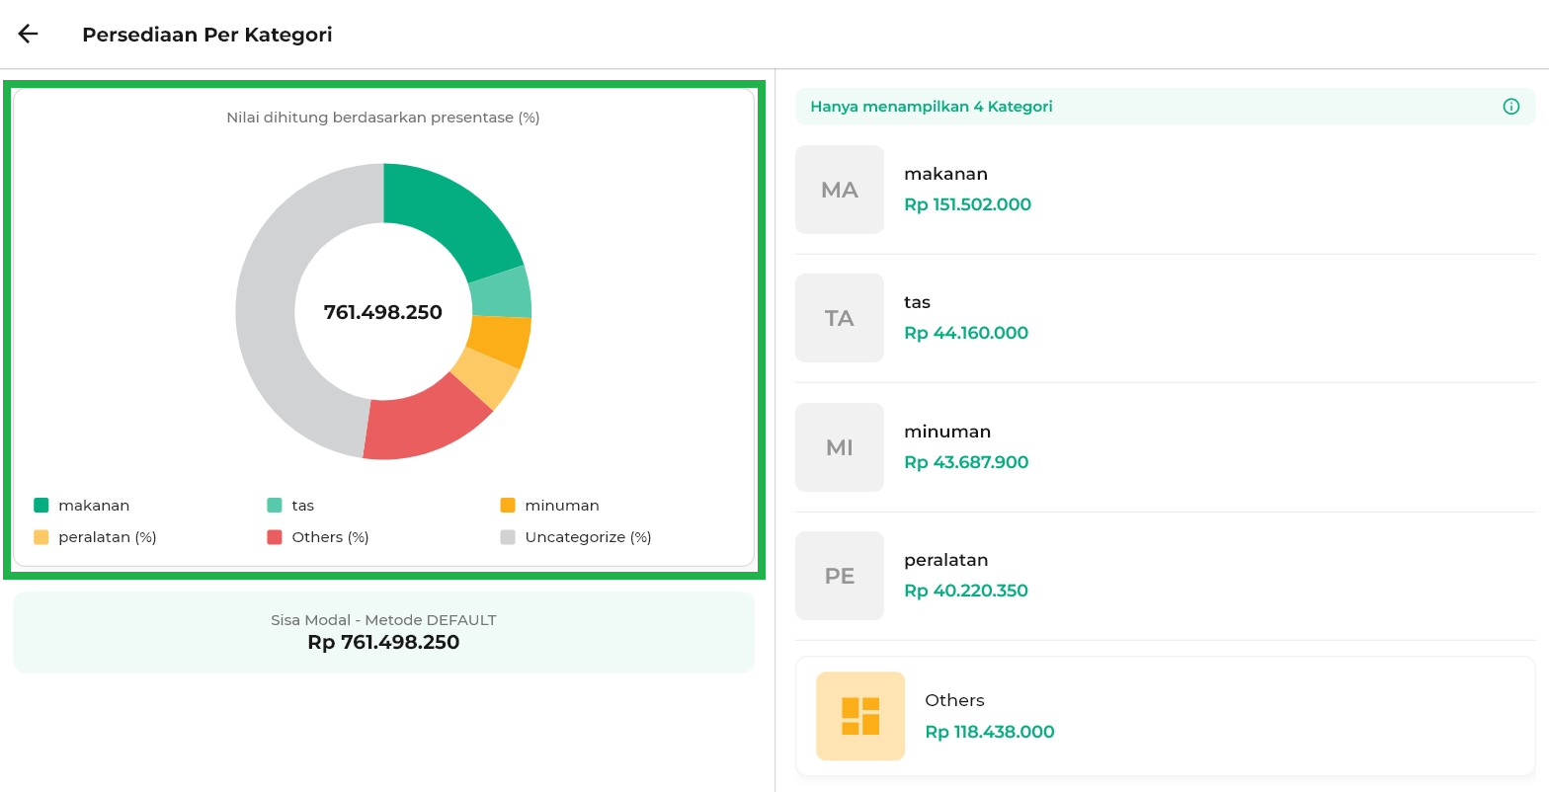Click the MI category avatar
The image size is (1549, 792).
(x=839, y=447)
